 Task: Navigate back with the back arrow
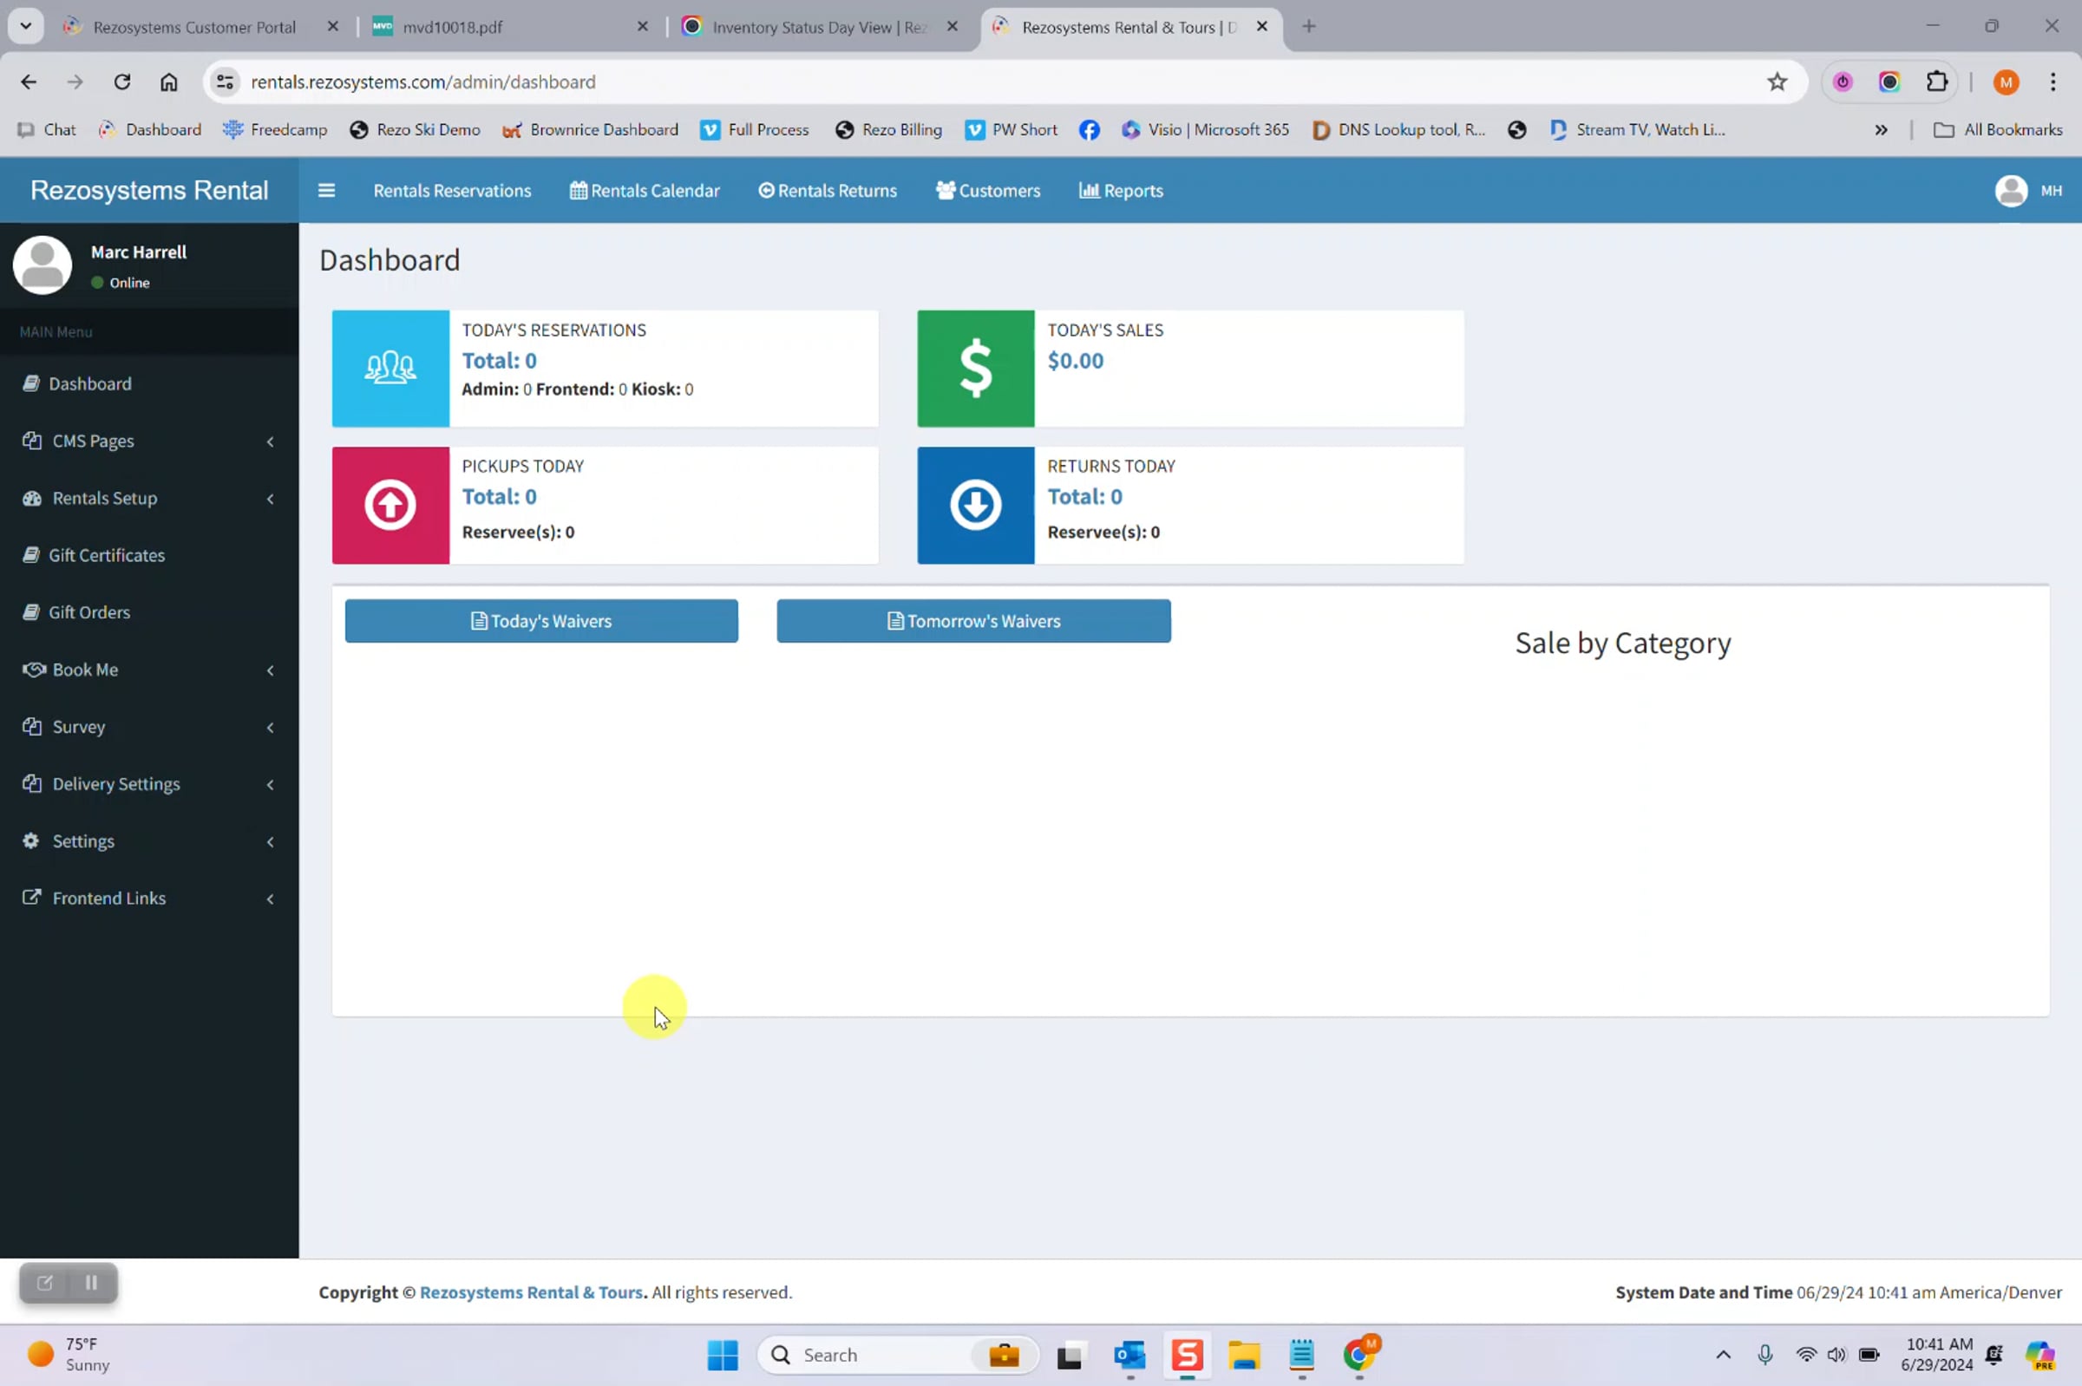coord(29,82)
